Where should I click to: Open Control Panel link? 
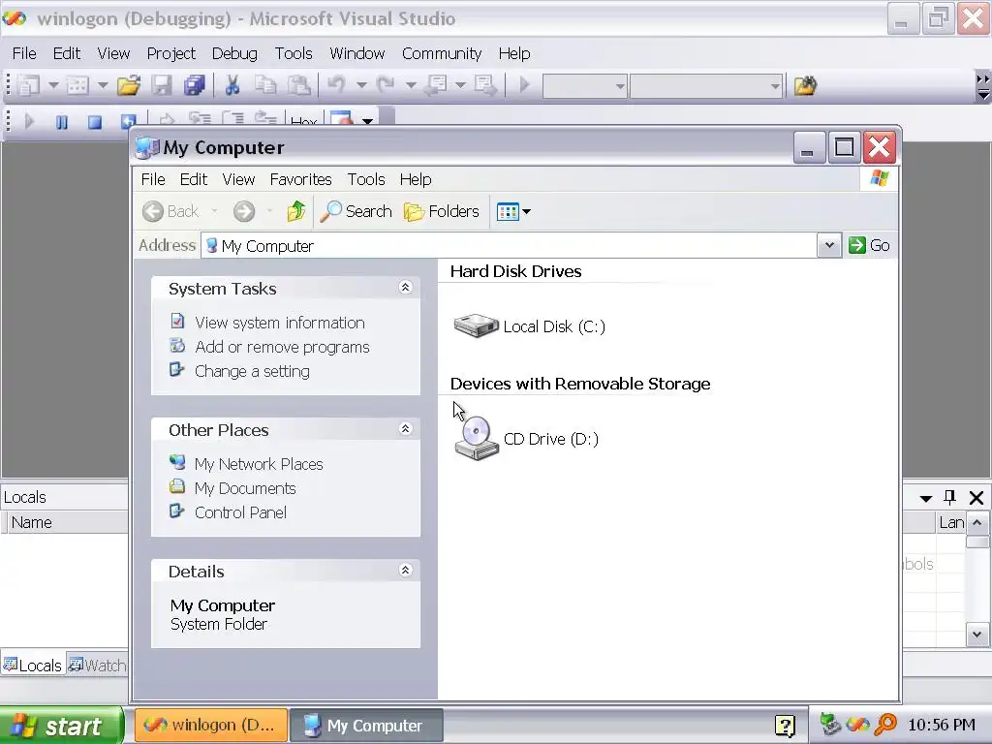(x=240, y=512)
